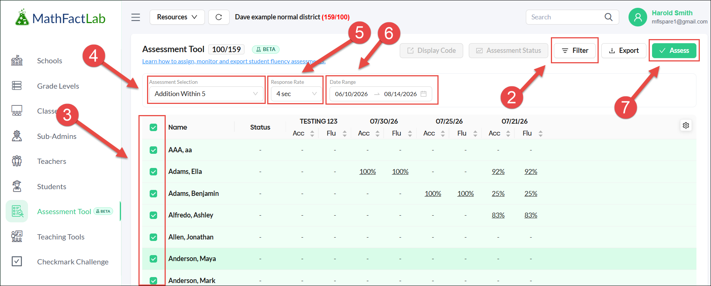
Task: Uncheck the AAA, aa checkbox
Action: (x=153, y=150)
